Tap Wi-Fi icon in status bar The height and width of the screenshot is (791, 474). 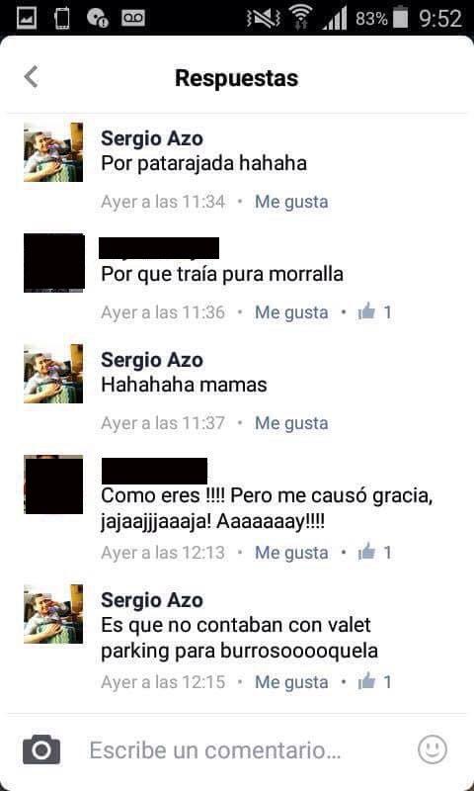pyautogui.click(x=300, y=18)
